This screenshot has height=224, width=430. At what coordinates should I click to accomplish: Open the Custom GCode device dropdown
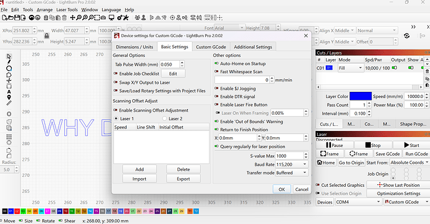[406, 202]
